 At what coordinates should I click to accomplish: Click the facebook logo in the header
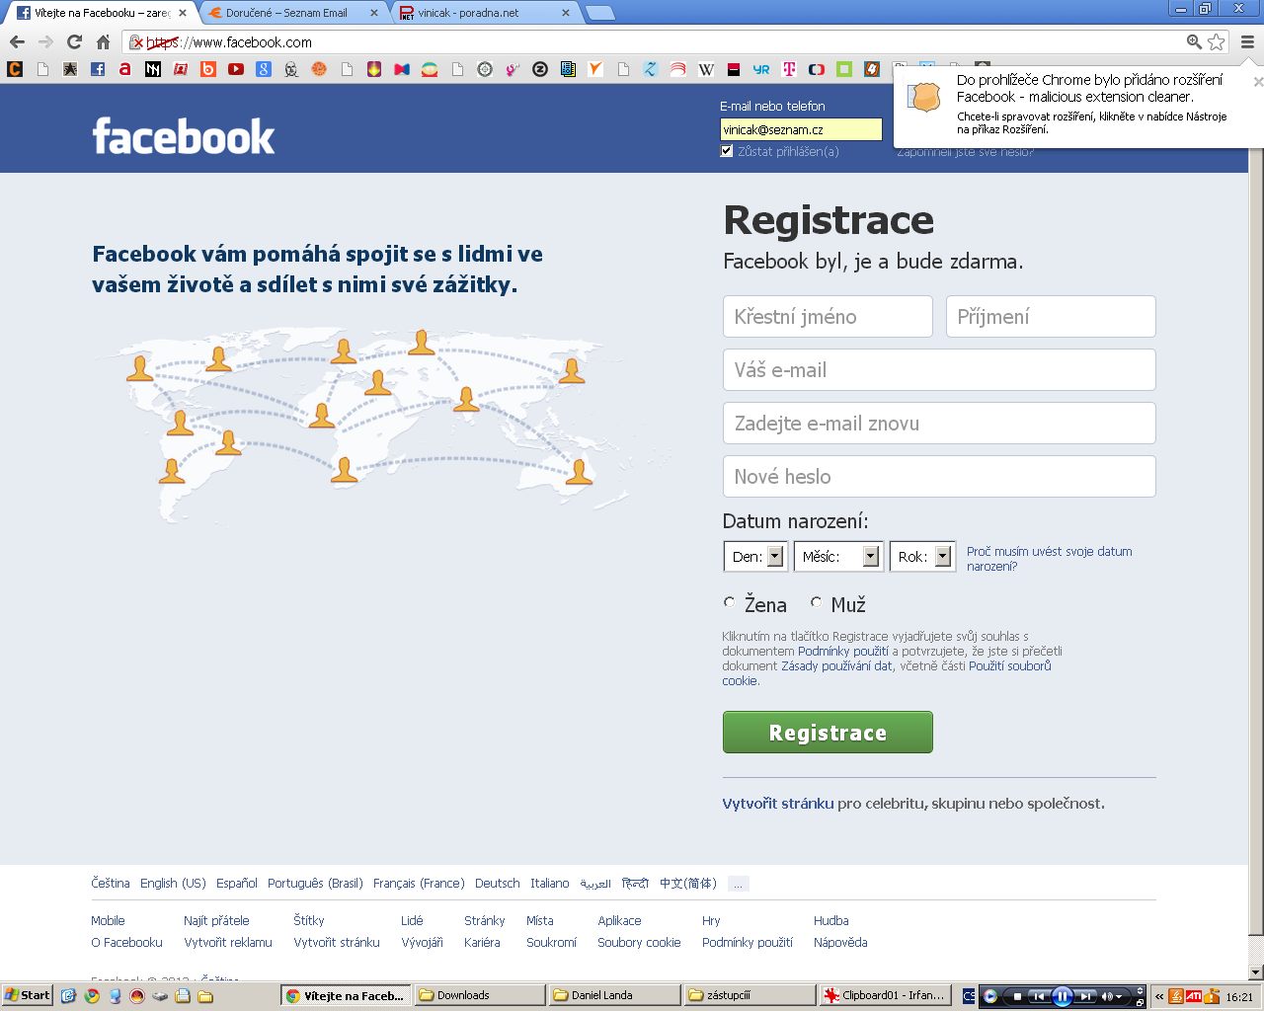[x=184, y=136]
